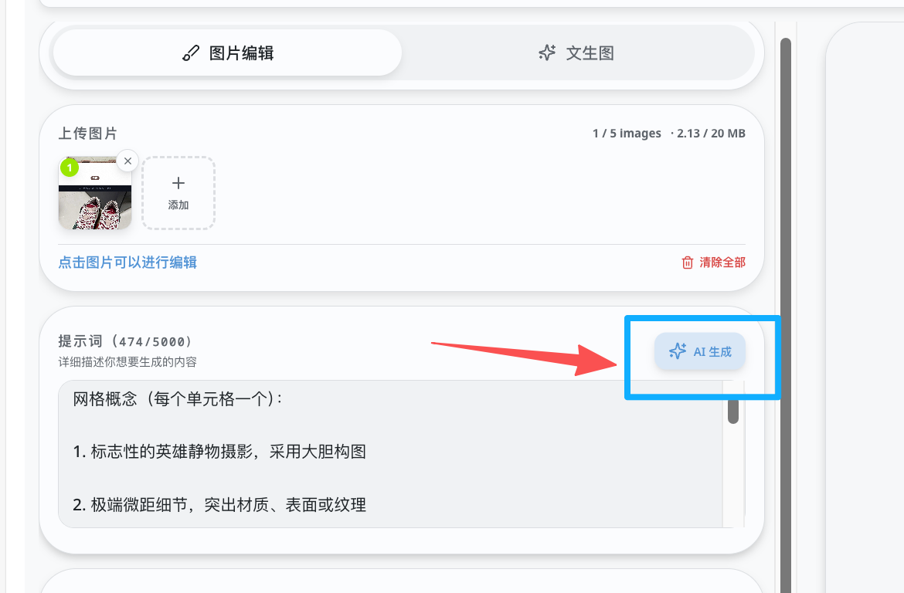Click the line 标志性的英雄静物摄影 in prompt
Screen dimensions: 904x593
coord(219,452)
